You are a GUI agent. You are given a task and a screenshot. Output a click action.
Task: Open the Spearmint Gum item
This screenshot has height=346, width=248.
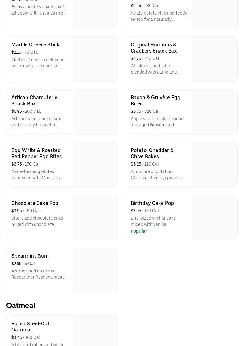point(30,256)
